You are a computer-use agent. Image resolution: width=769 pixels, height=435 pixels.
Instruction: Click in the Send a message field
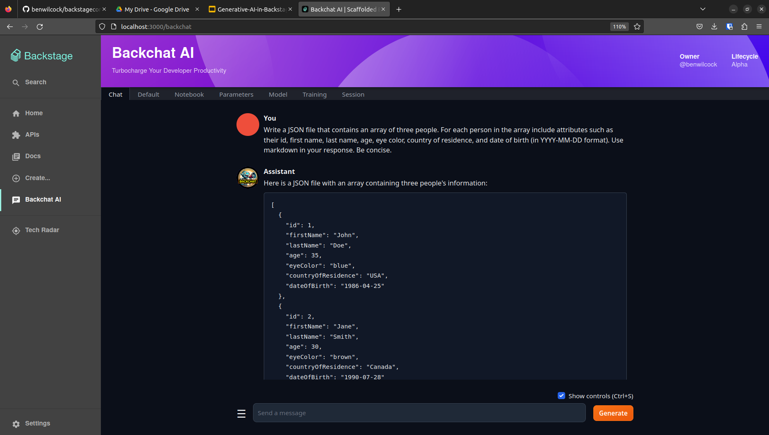click(x=419, y=413)
